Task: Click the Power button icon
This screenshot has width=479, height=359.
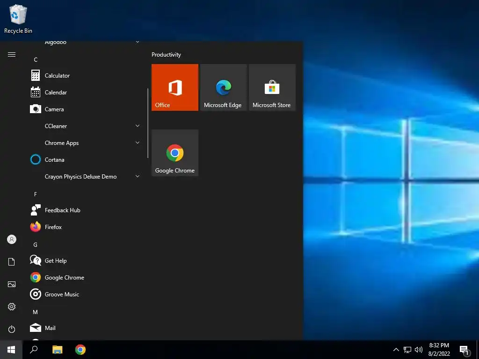Action: (x=12, y=329)
